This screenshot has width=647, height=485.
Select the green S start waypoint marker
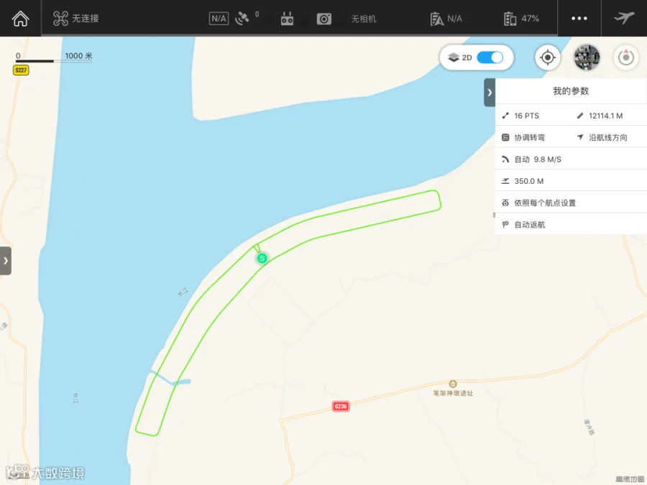point(262,259)
